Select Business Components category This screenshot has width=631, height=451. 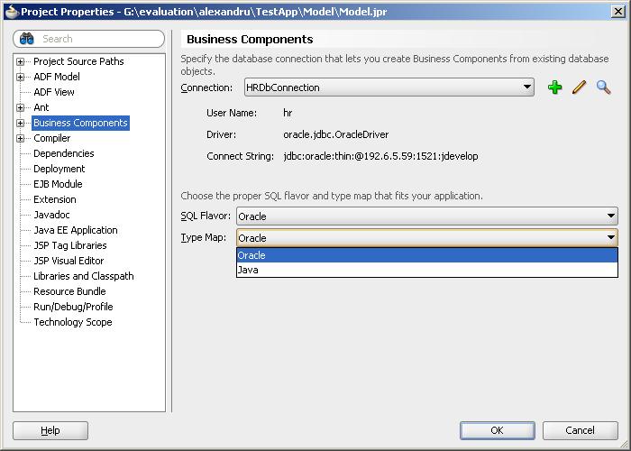pyautogui.click(x=80, y=123)
